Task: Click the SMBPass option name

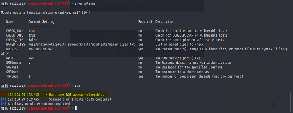Action: pyautogui.click(x=12, y=67)
